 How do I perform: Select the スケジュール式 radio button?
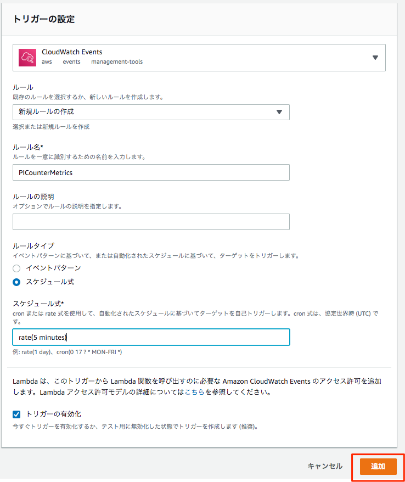point(16,282)
